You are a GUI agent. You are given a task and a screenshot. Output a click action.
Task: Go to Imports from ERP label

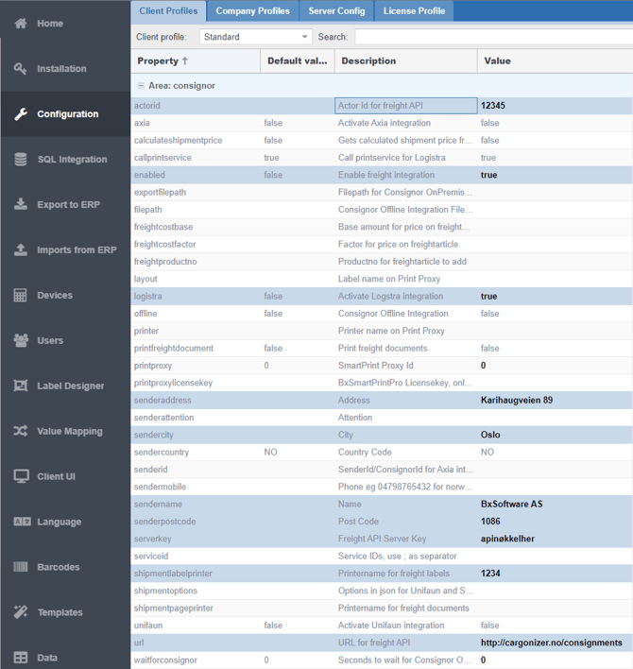[x=77, y=249]
